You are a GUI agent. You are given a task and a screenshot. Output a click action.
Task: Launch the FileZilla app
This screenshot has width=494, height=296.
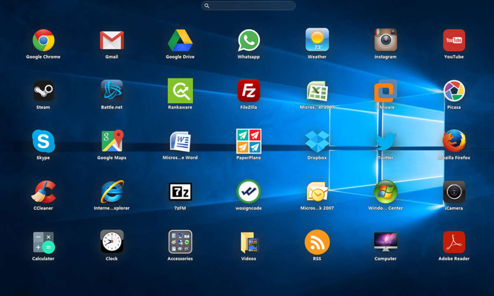(249, 90)
